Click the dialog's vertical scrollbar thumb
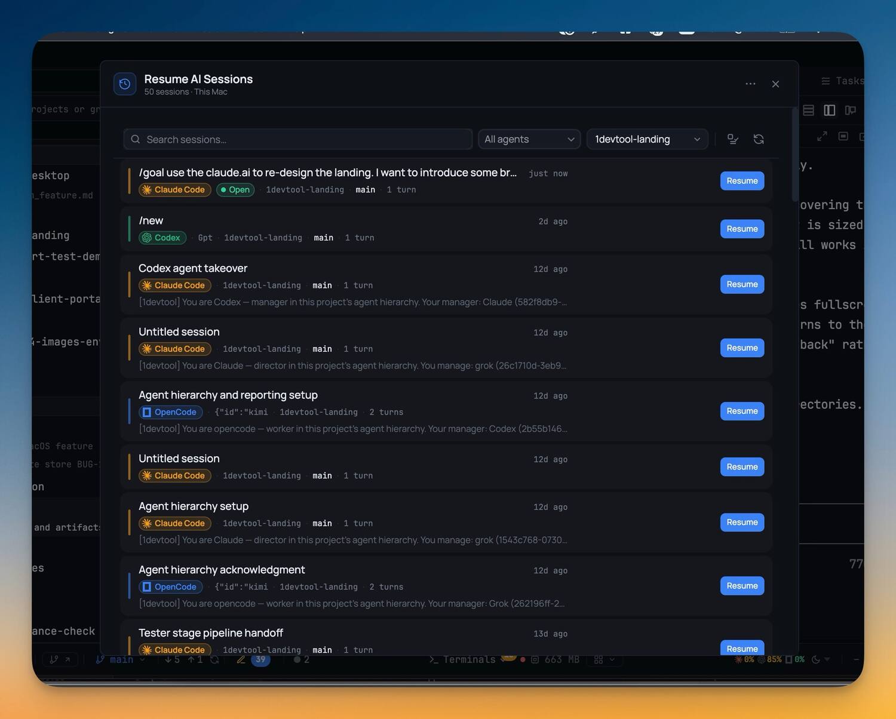 [x=794, y=154]
